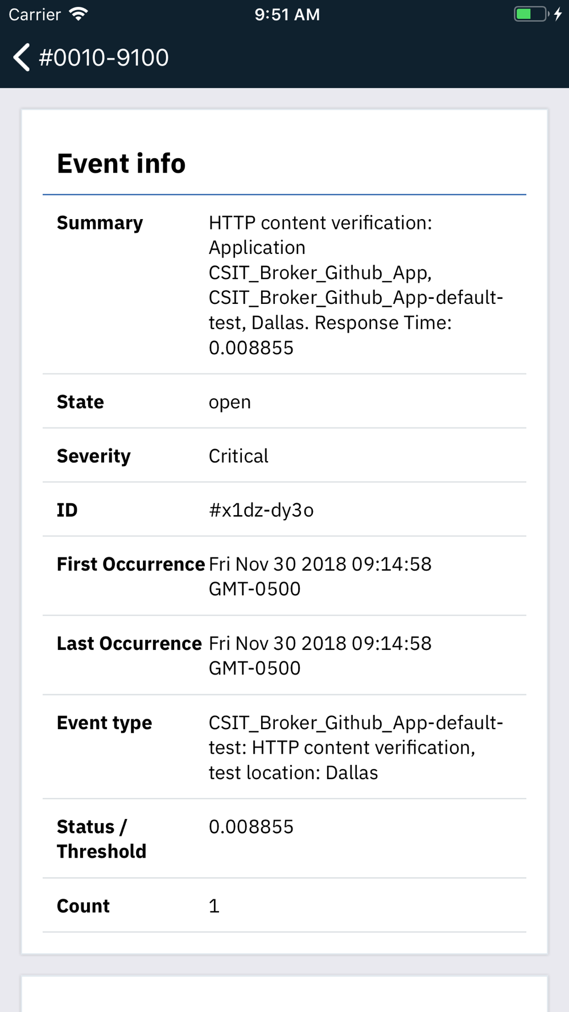Tap the back chevron arrow

[x=22, y=57]
